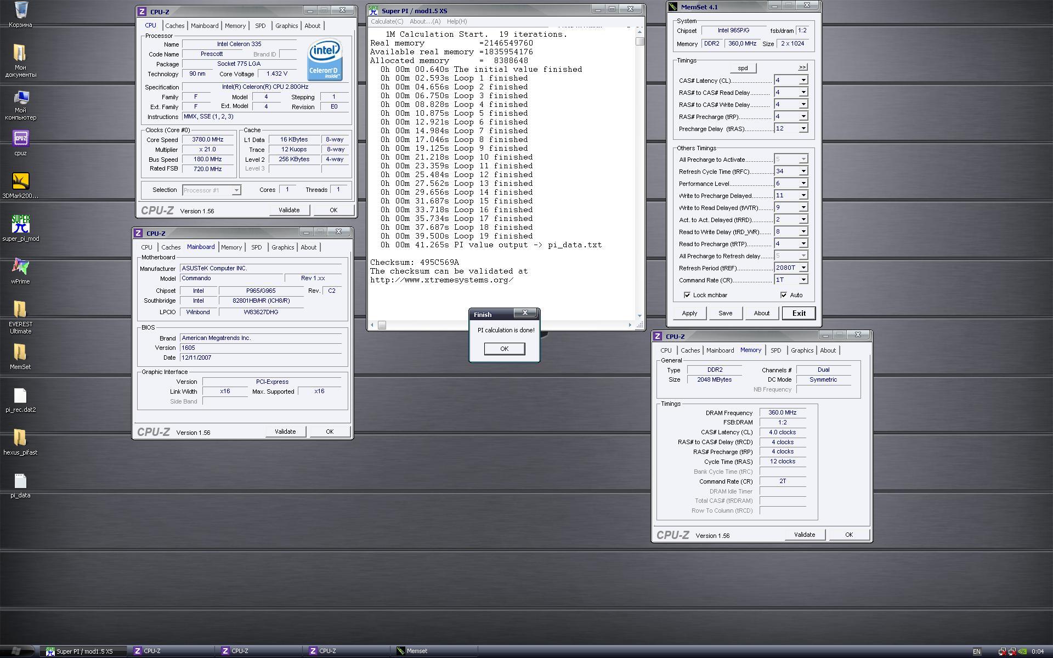Image resolution: width=1053 pixels, height=658 pixels.
Task: Click the Apply button in MemSet
Action: pyautogui.click(x=689, y=313)
